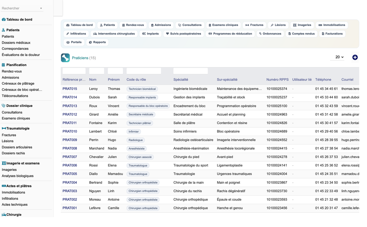
Task: Go to Actes techniques in sidebar
Action: (15, 205)
